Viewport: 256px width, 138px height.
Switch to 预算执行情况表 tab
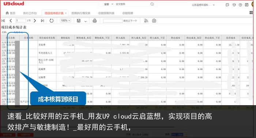click(81, 13)
